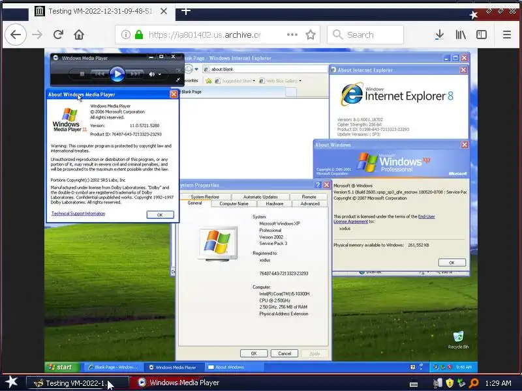Open the Firefox downloads panel
The height and width of the screenshot is (391, 522).
pos(439,35)
